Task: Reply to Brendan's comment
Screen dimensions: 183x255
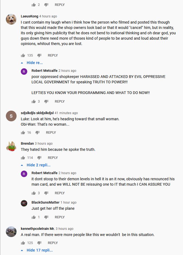Action: [53, 158]
